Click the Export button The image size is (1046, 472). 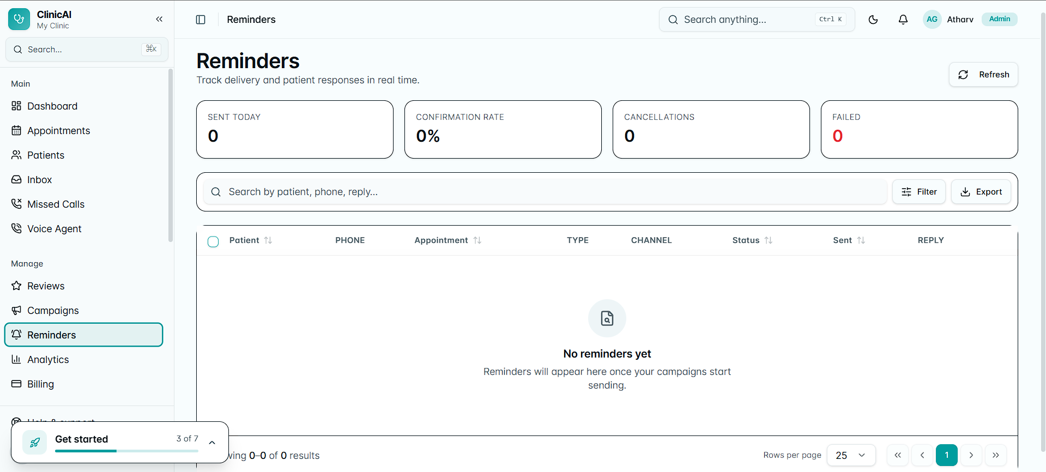point(981,192)
